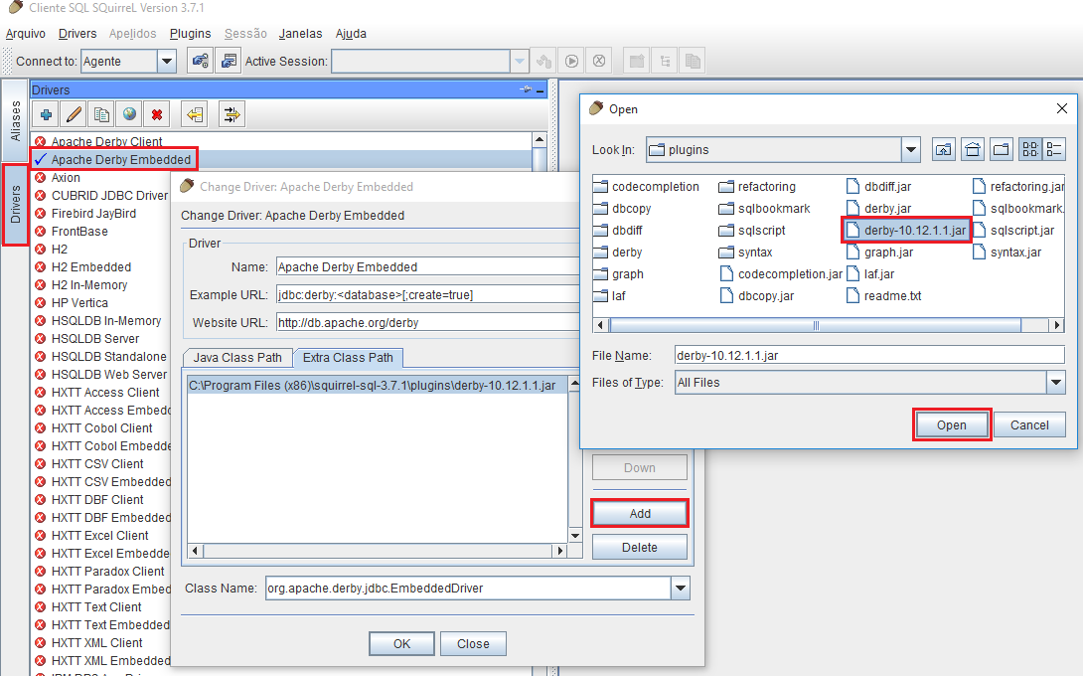Viewport: 1083px width, 676px height.
Task: Click the blue plus create new driver icon
Action: coord(46,114)
